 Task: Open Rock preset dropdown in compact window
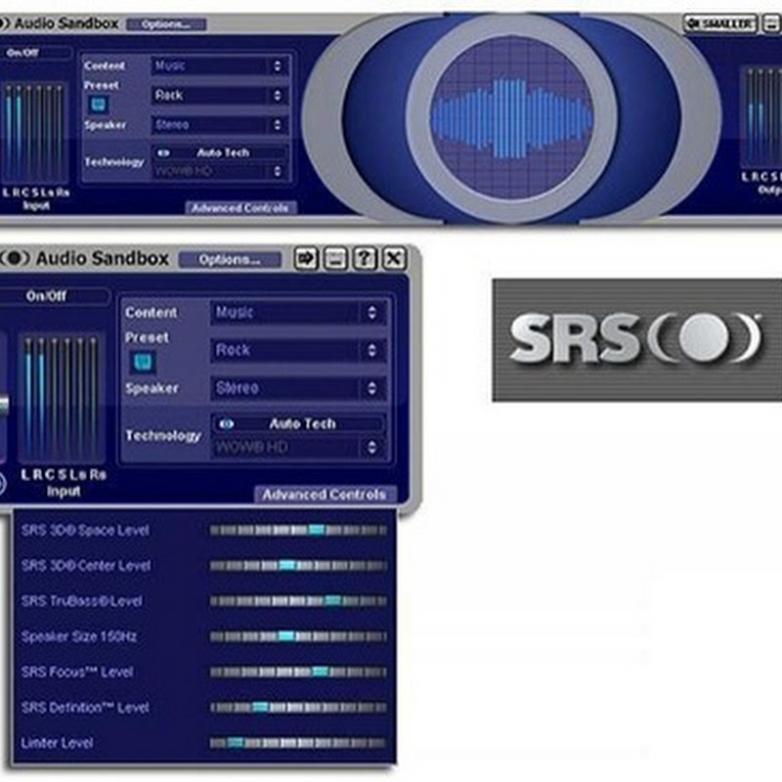[298, 350]
